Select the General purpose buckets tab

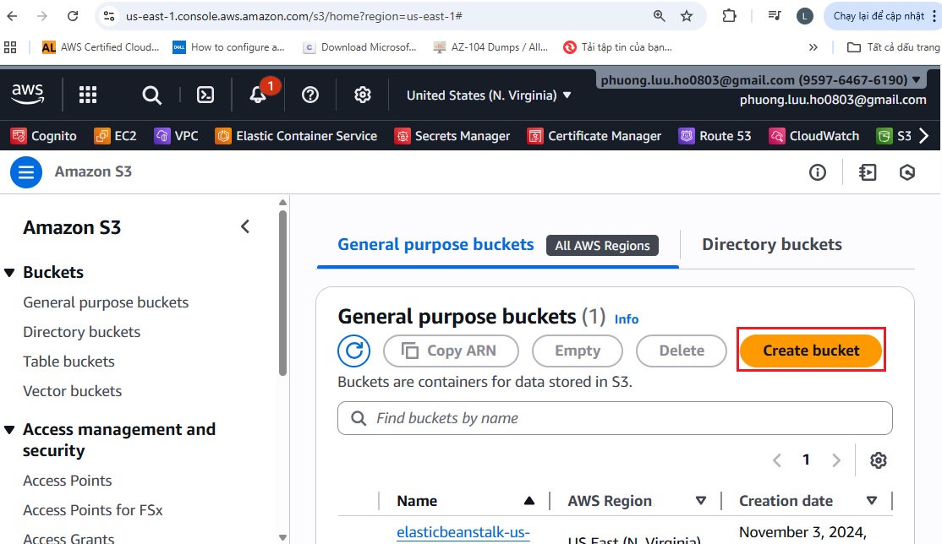click(435, 244)
